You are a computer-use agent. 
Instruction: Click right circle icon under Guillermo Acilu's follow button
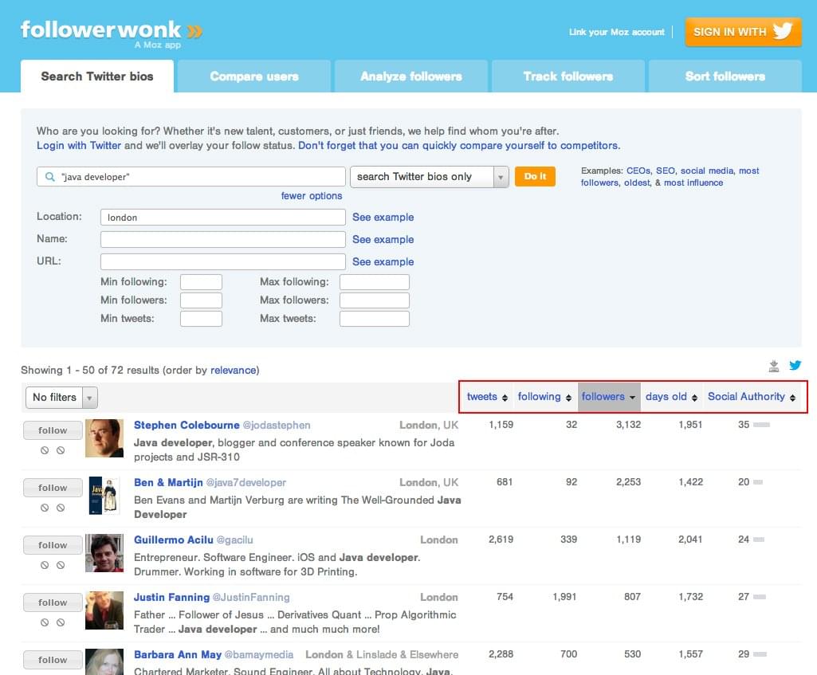point(61,564)
